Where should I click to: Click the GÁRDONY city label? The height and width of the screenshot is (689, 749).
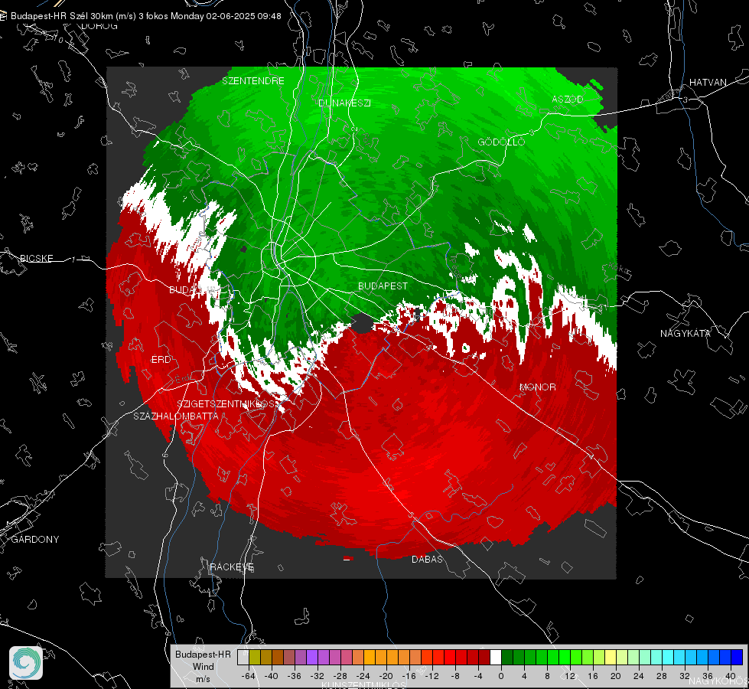35,540
